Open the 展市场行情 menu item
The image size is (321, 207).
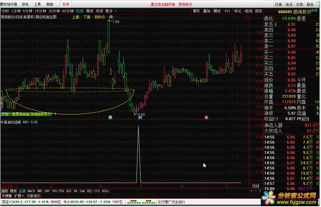click(x=9, y=4)
